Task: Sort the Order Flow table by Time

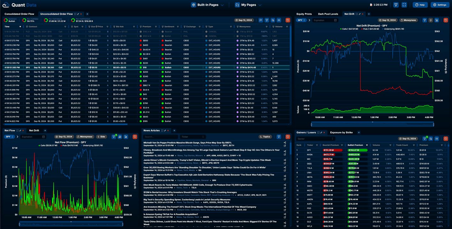Action: tap(13, 27)
